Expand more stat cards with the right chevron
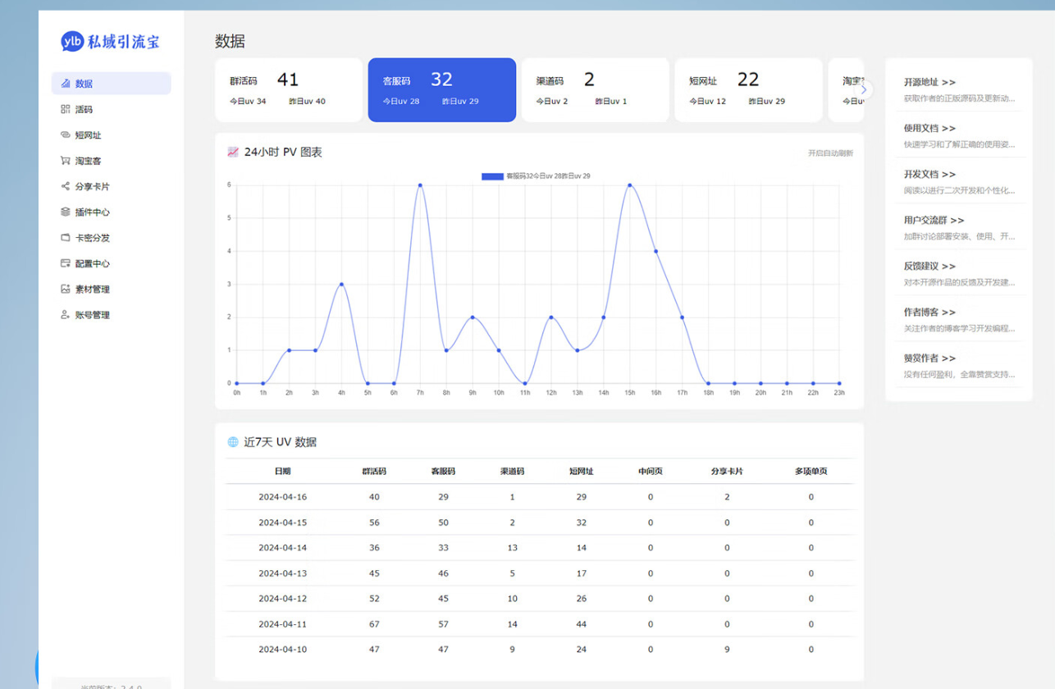Viewport: 1055px width, 689px height. (866, 90)
